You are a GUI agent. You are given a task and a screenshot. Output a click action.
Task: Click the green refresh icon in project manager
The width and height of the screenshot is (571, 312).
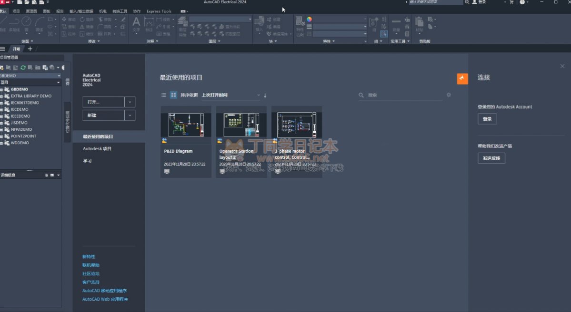tap(23, 68)
